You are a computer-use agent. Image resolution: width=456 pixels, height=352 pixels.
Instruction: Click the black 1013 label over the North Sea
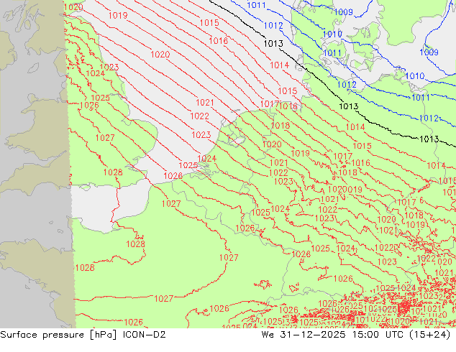tap(273, 44)
